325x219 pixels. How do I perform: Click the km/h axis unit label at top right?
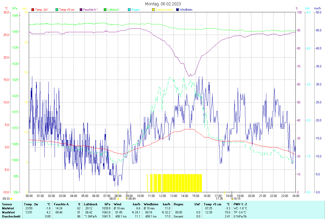pyautogui.click(x=317, y=8)
